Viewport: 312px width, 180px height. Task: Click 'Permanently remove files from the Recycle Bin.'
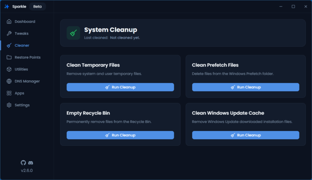[109, 122]
